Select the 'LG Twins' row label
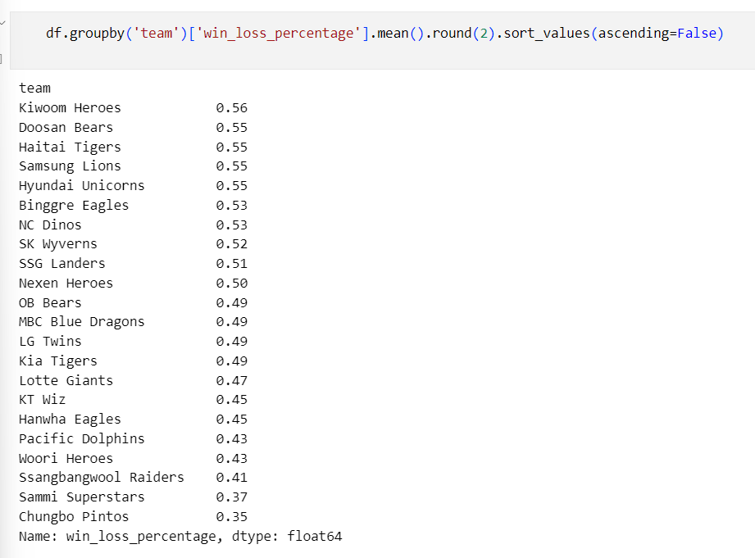Viewport: 755px width, 558px height. point(50,342)
